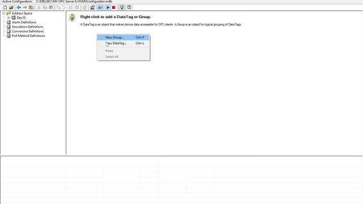Click the greyed Copy icon

coord(45,7)
